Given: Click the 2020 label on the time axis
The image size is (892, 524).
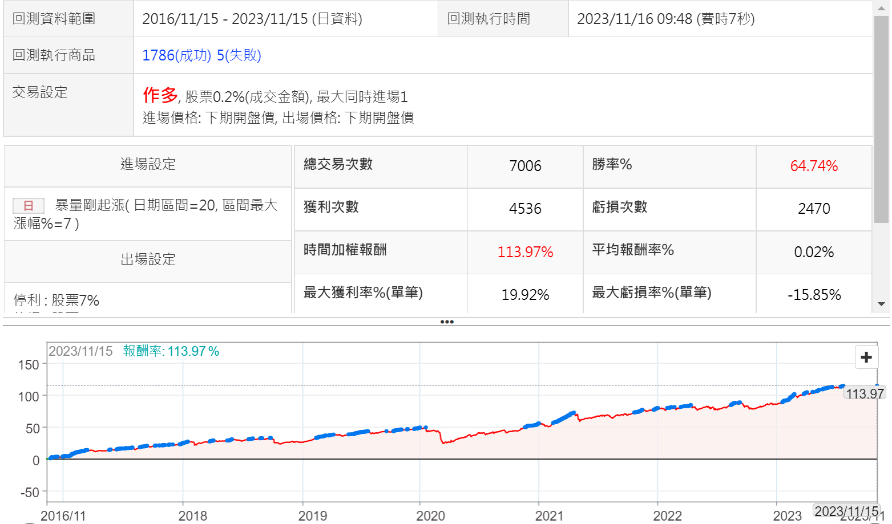Looking at the screenshot, I should (430, 515).
